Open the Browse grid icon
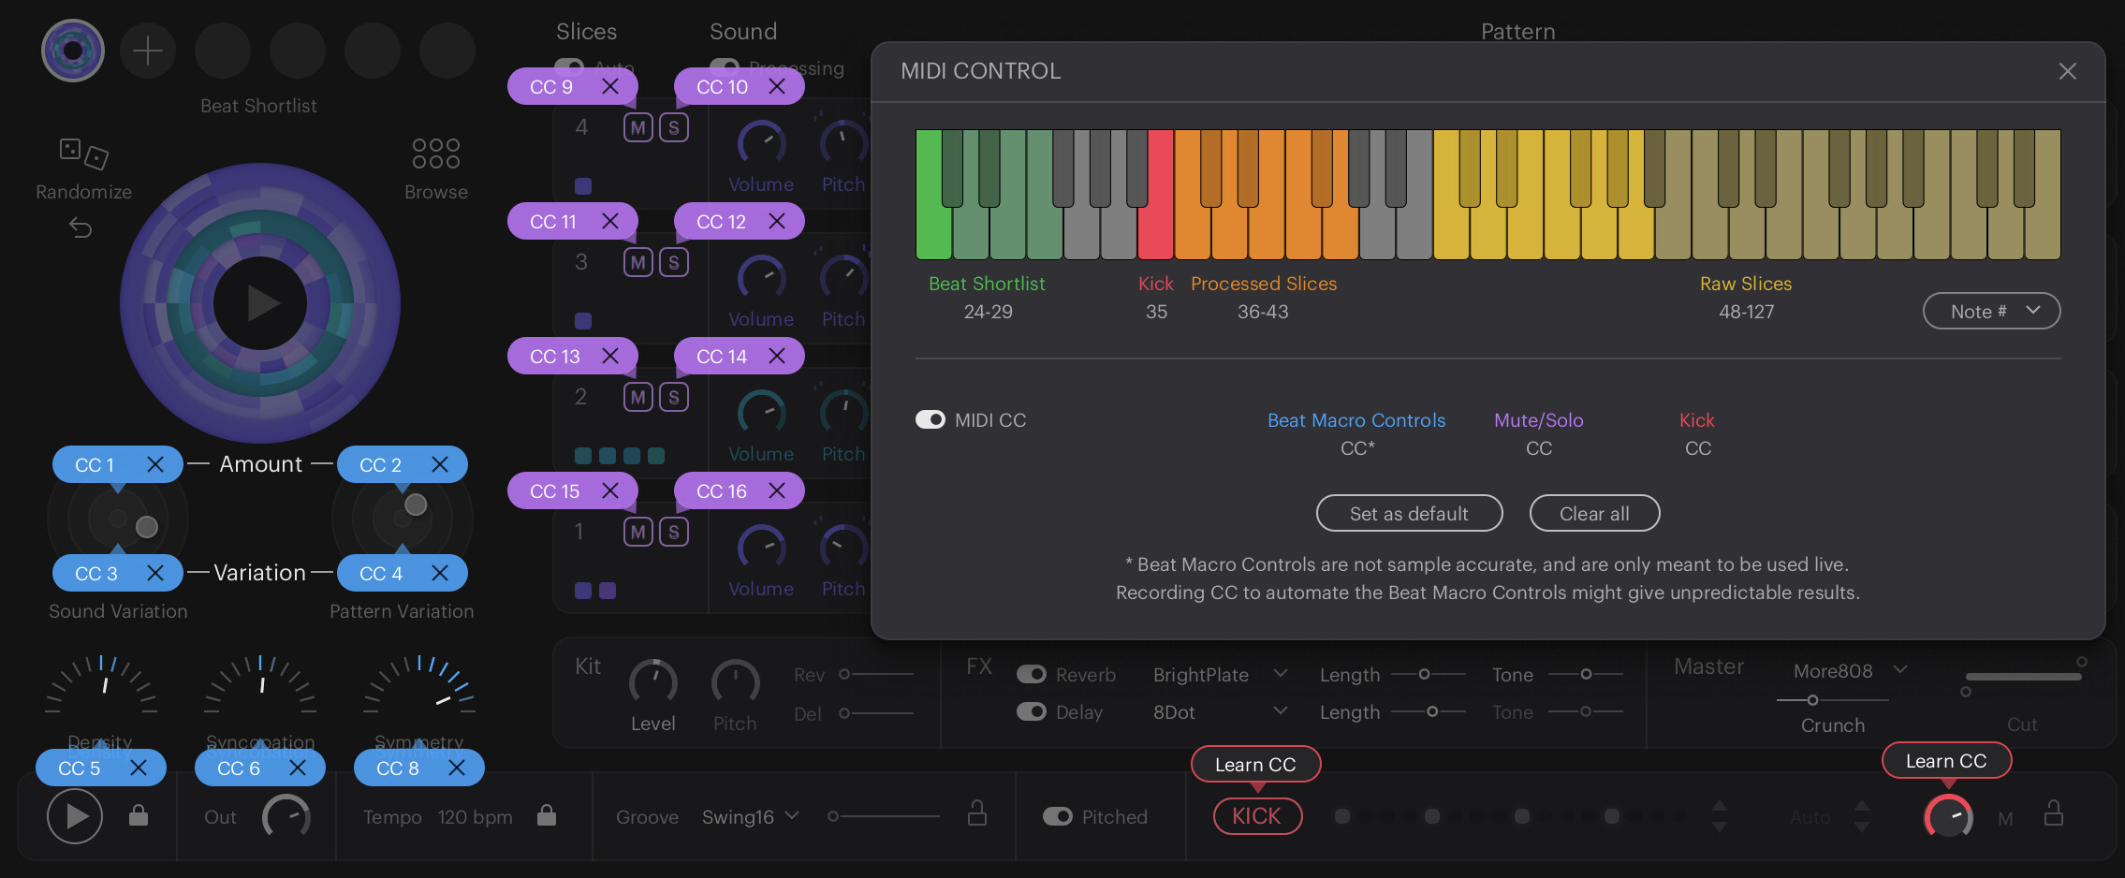 click(435, 153)
